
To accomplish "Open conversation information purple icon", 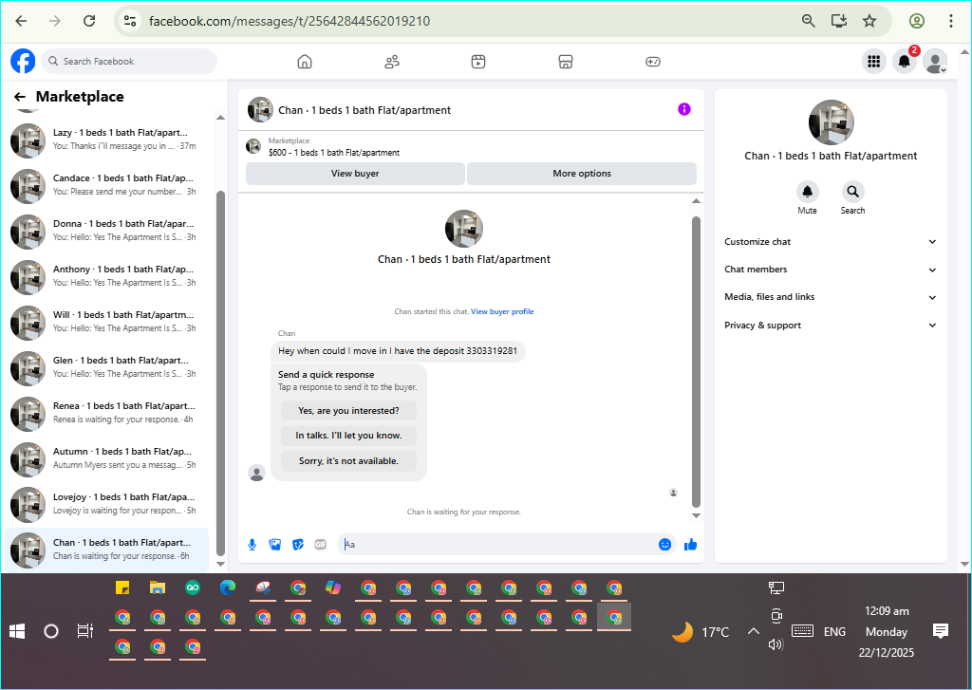I will tap(683, 109).
